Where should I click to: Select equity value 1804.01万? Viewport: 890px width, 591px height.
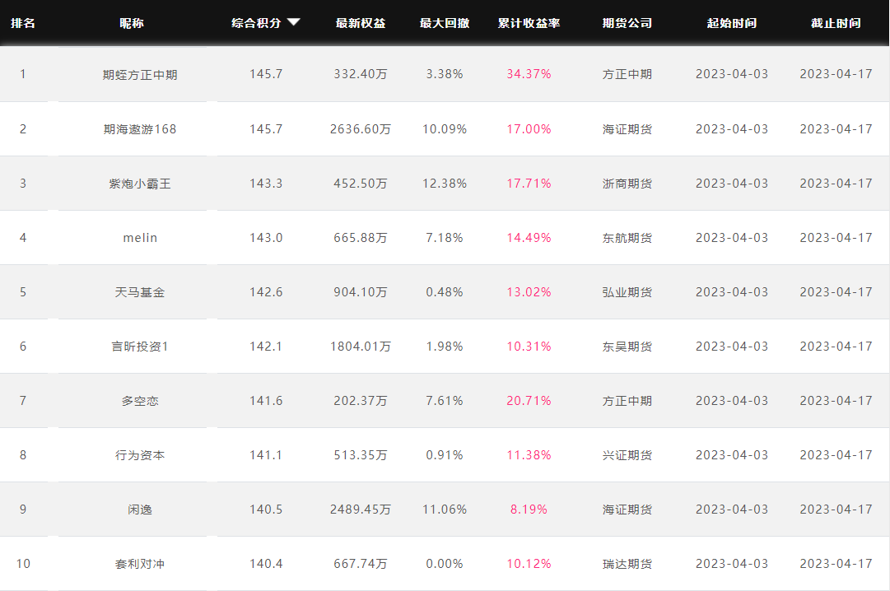(x=361, y=347)
